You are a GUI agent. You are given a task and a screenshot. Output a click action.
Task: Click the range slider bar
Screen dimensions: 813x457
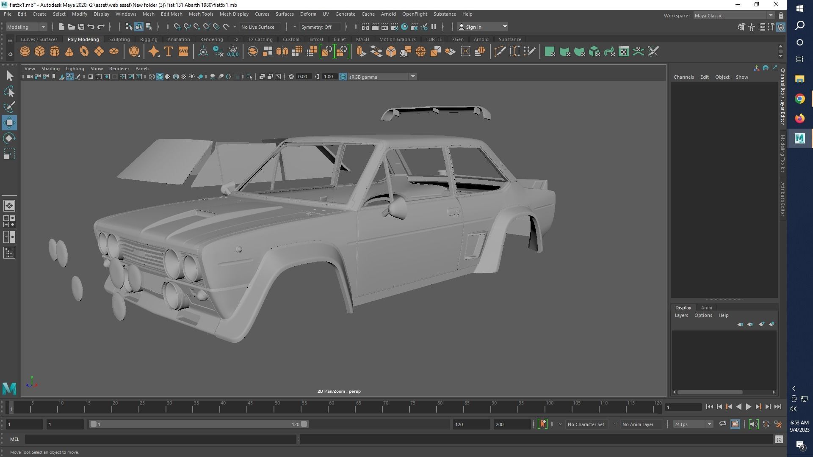199,424
